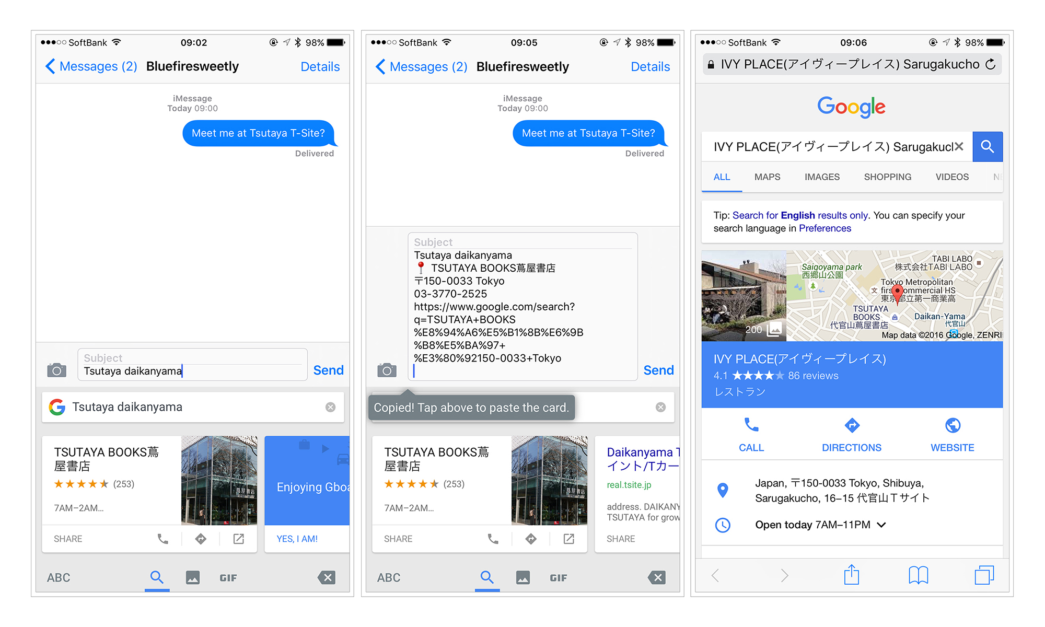This screenshot has height=627, width=1045.
Task: Open 'Search for English results only' link
Action: pyautogui.click(x=800, y=215)
